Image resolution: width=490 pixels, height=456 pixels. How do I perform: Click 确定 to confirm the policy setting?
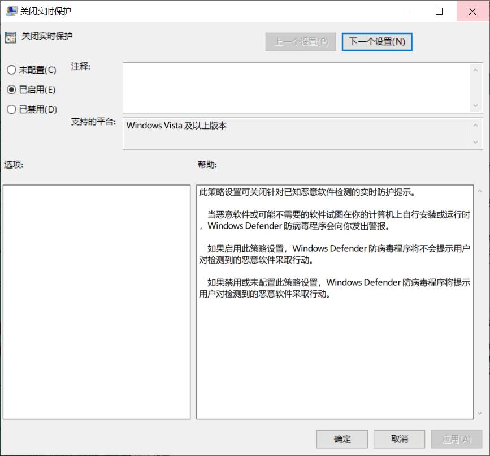point(341,439)
